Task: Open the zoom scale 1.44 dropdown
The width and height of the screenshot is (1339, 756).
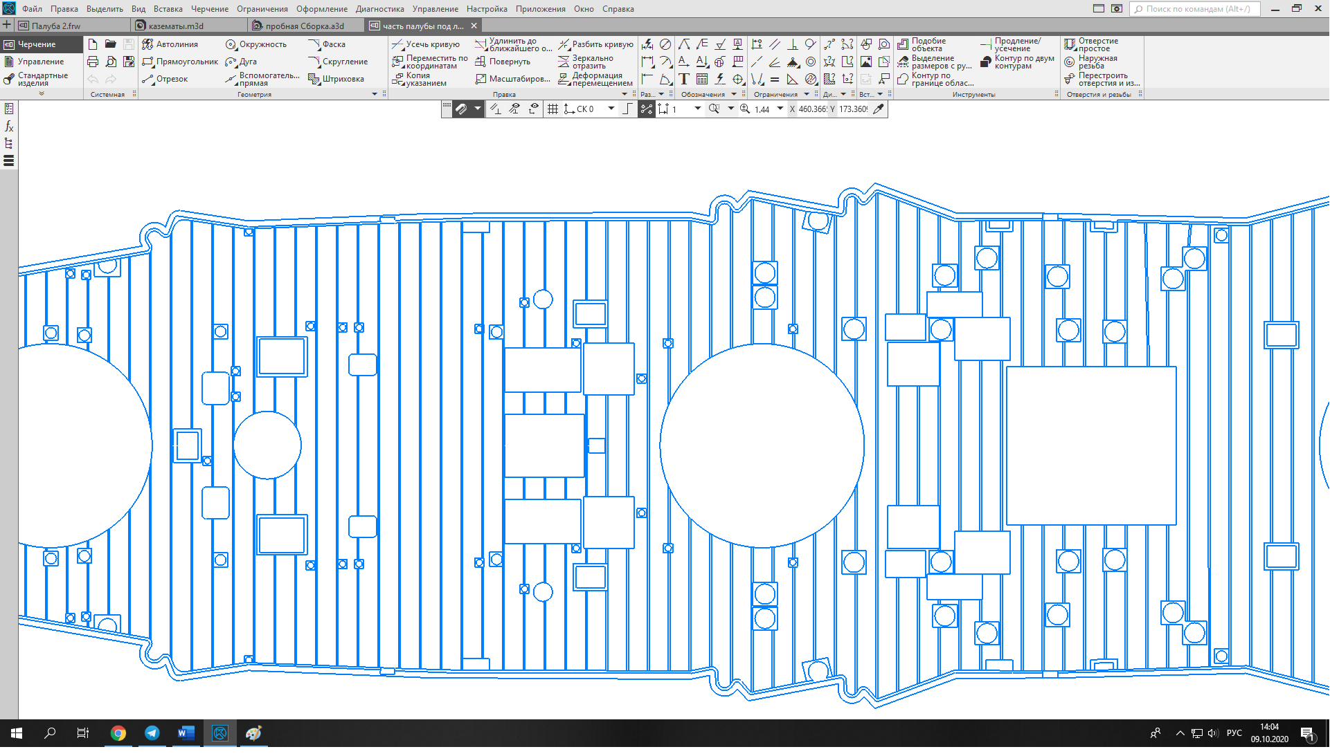Action: click(780, 109)
